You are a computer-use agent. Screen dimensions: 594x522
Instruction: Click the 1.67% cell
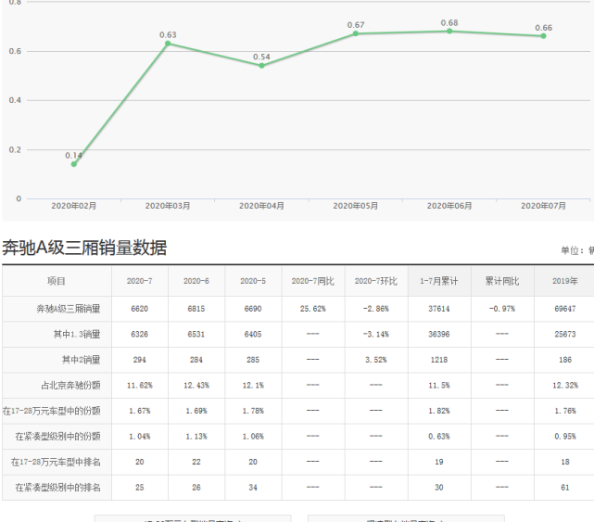pyautogui.click(x=139, y=411)
